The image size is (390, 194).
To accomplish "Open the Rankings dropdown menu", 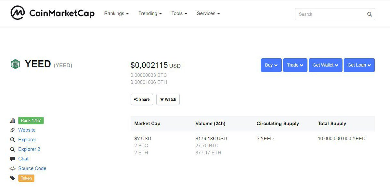I will (116, 14).
